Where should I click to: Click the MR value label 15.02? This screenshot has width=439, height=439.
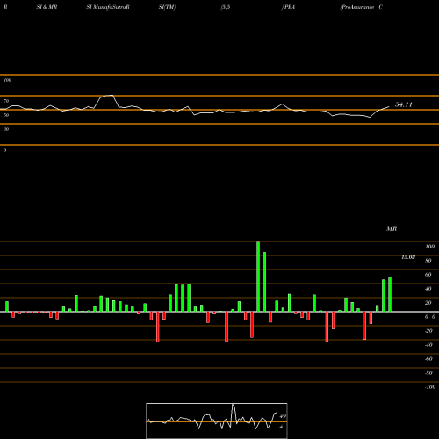(x=408, y=257)
